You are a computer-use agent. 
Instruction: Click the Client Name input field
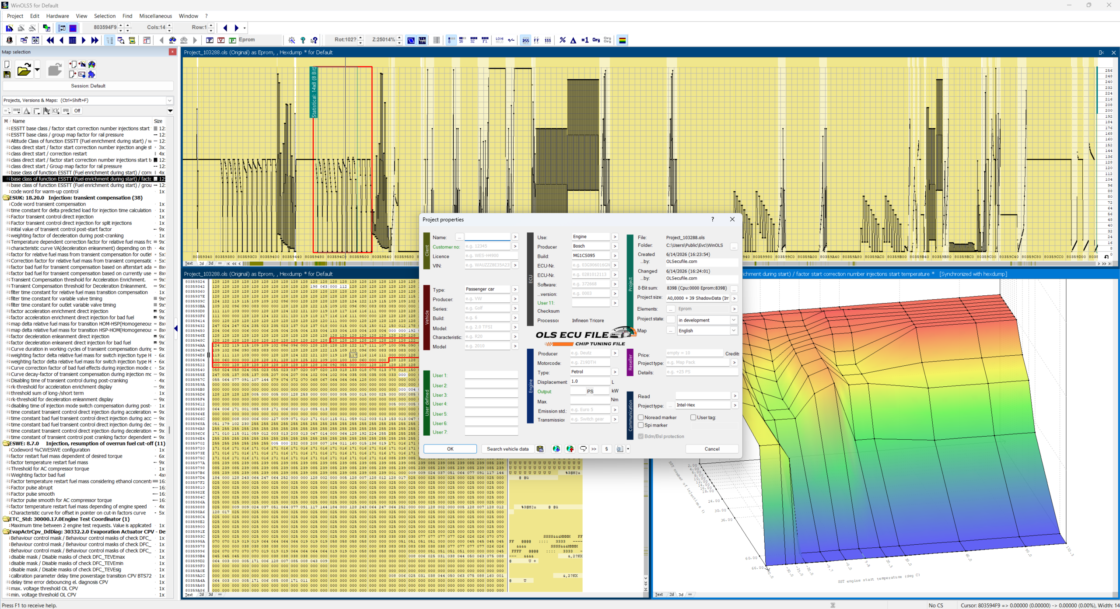487,237
